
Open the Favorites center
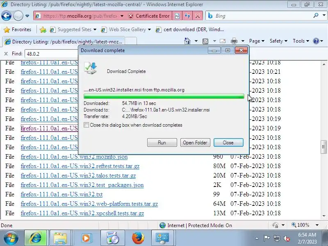[x=18, y=30]
